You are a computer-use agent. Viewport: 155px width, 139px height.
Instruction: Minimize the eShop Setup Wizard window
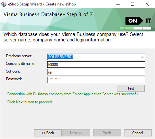[118, 4]
